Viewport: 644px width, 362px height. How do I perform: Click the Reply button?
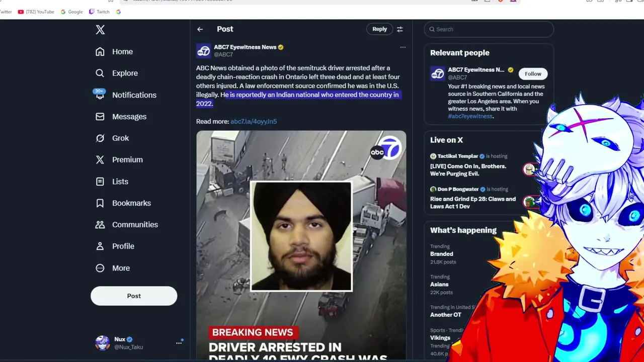tap(379, 29)
